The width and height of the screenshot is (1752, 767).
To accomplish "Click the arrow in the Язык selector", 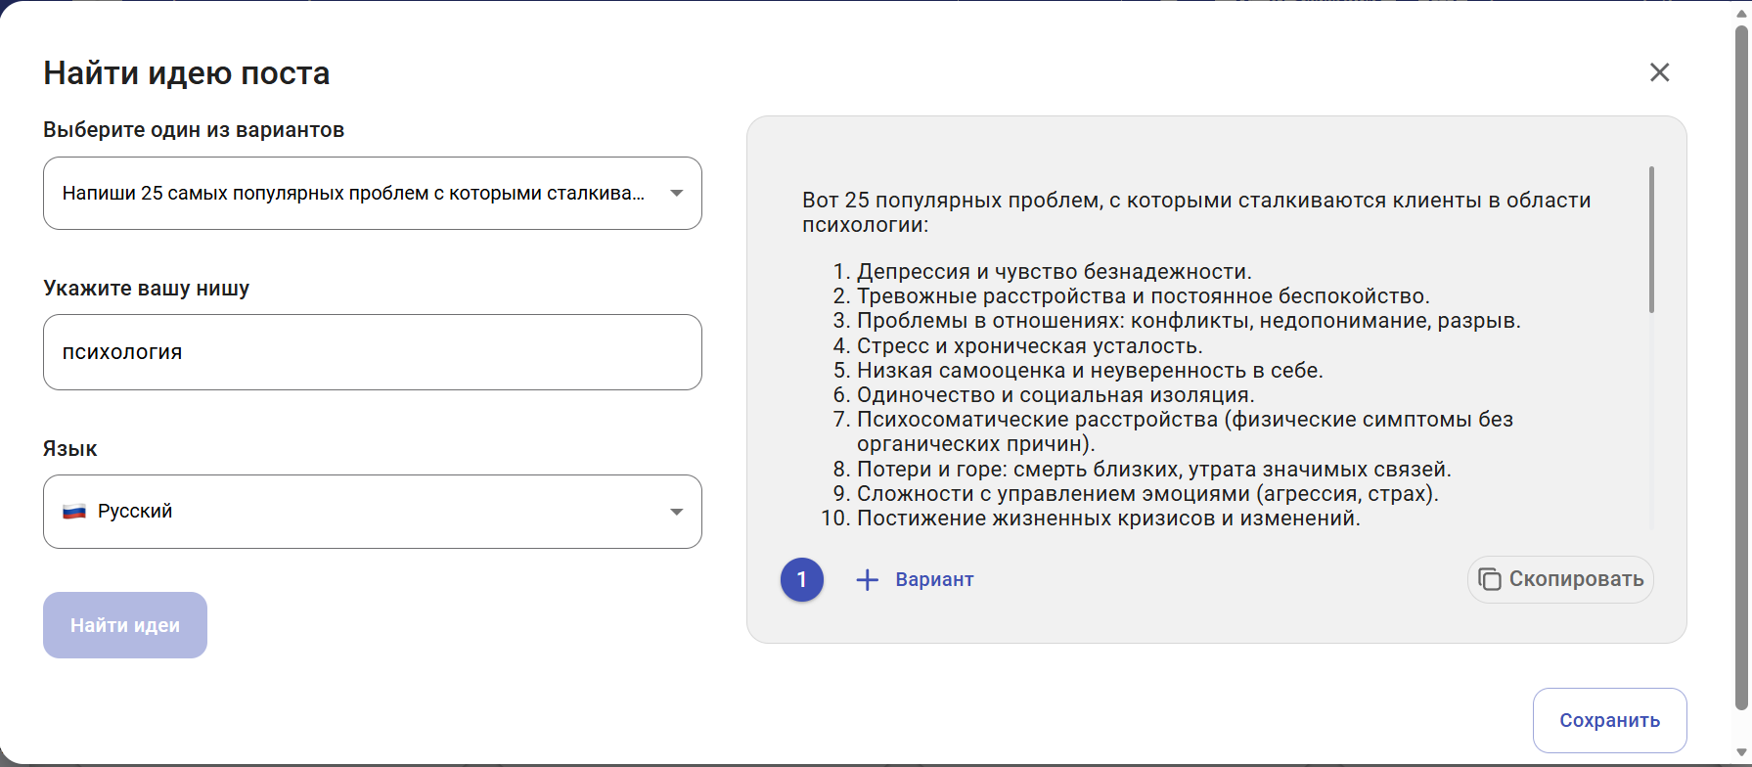I will coord(676,512).
